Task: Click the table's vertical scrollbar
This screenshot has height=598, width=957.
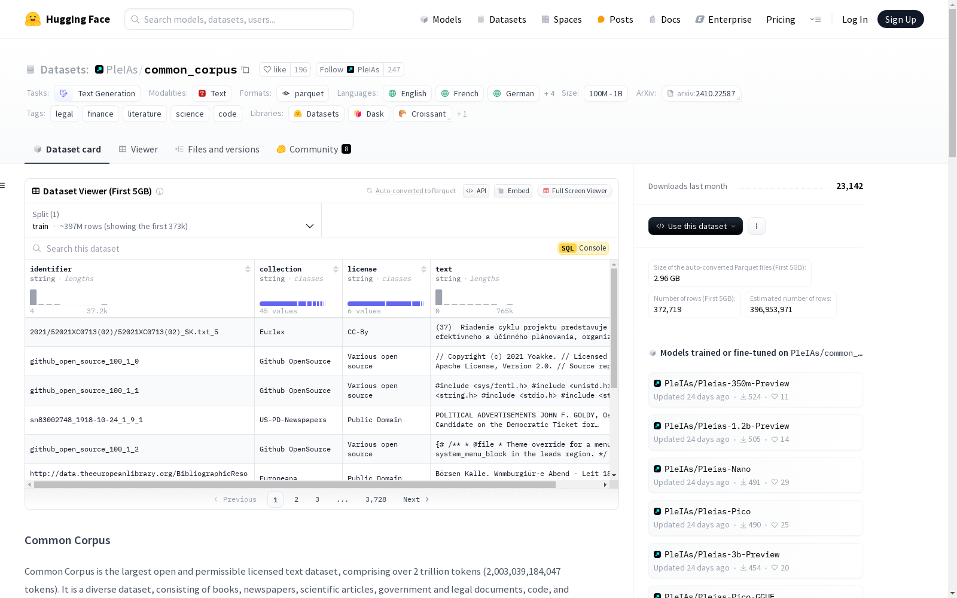Action: coord(614,328)
